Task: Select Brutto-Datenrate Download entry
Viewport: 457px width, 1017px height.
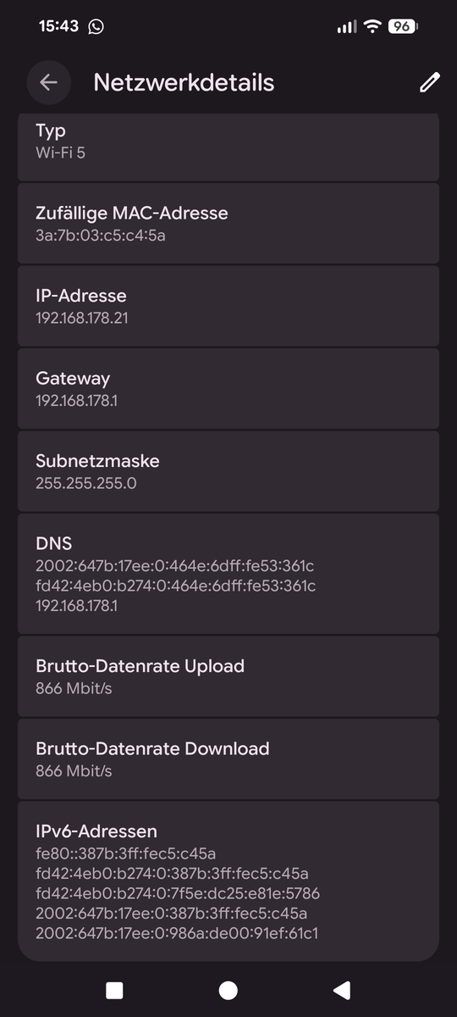Action: pos(228,759)
